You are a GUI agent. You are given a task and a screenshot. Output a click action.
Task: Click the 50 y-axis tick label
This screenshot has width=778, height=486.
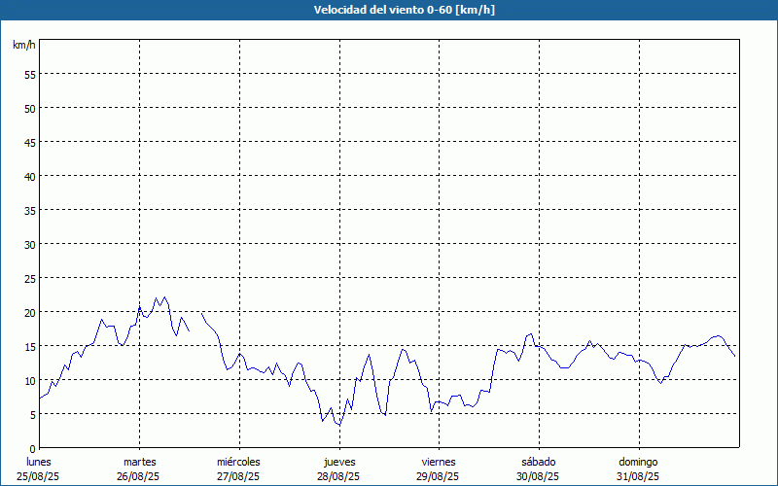click(29, 108)
